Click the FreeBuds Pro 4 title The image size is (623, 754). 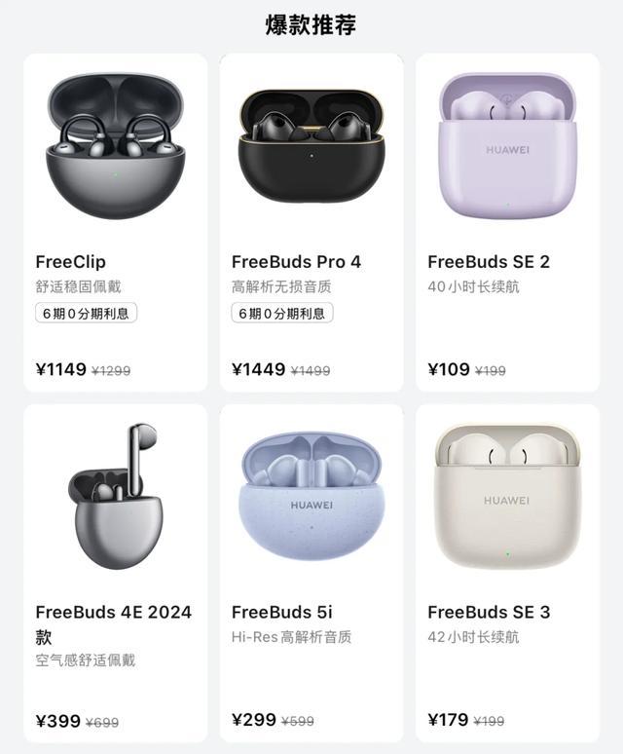coord(296,262)
